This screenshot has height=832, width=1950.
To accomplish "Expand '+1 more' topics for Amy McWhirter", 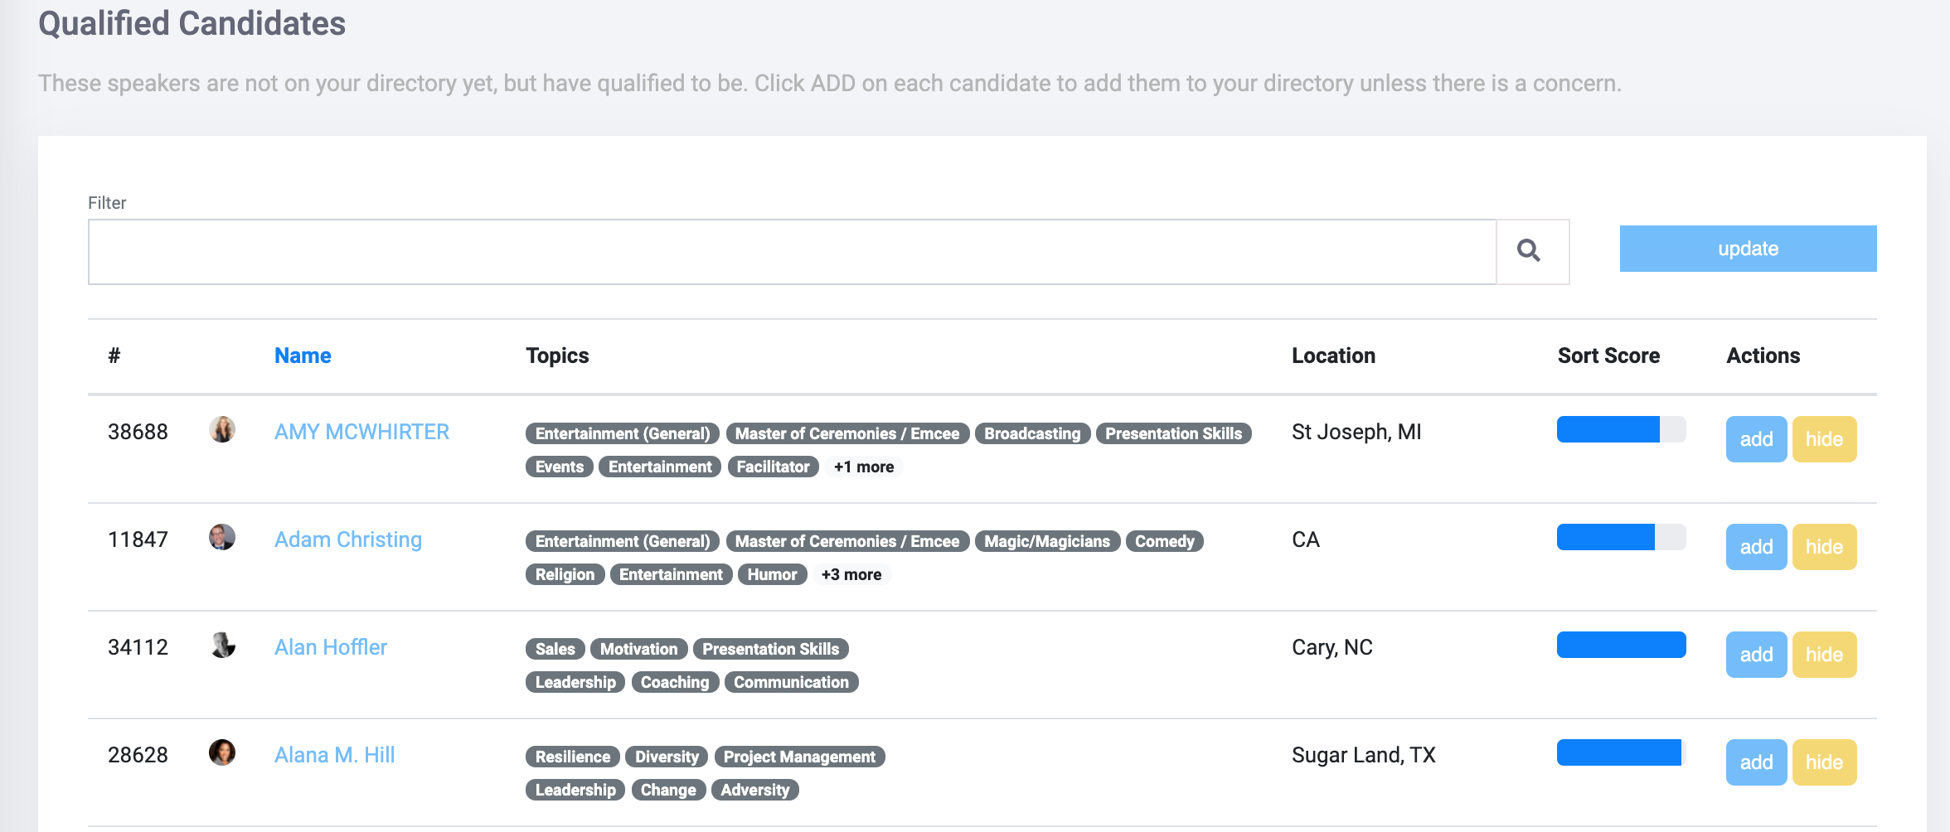I will click(863, 467).
